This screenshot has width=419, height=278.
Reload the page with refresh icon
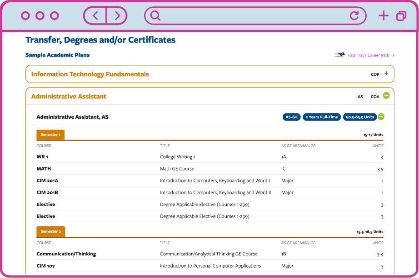(x=354, y=16)
